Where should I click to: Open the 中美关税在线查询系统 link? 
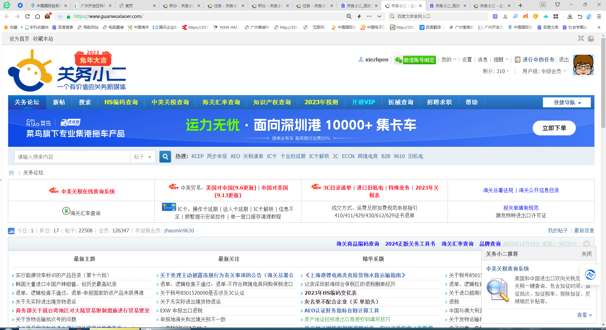[x=88, y=191]
